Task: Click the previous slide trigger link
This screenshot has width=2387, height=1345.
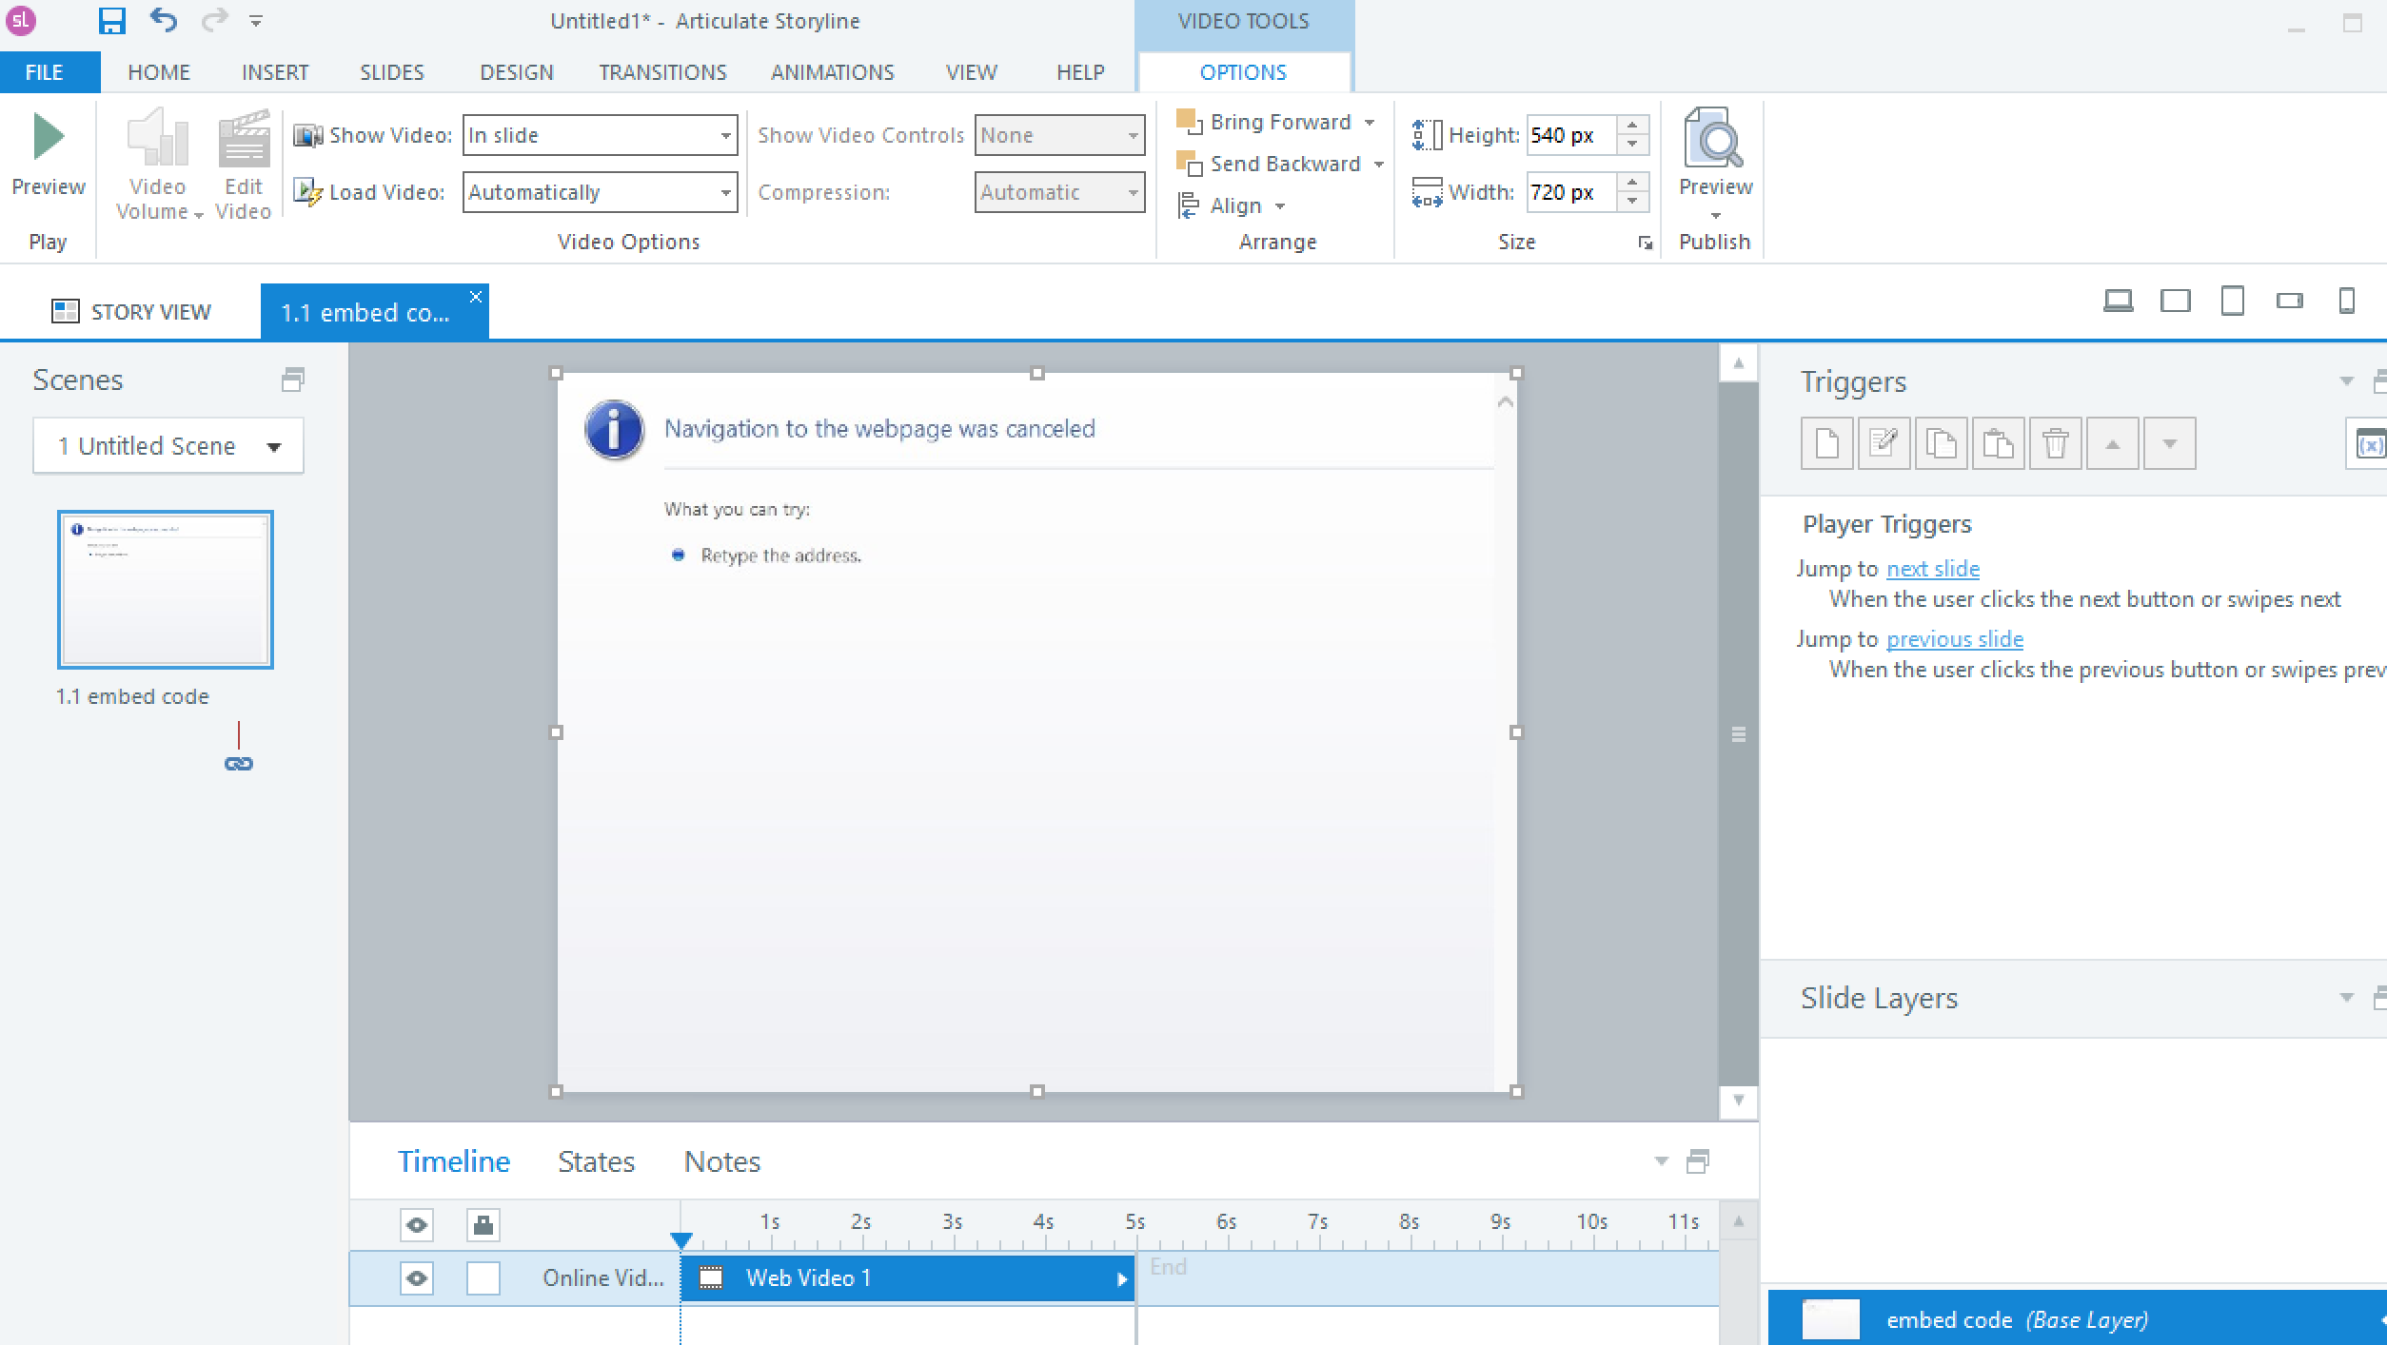Action: [1954, 638]
